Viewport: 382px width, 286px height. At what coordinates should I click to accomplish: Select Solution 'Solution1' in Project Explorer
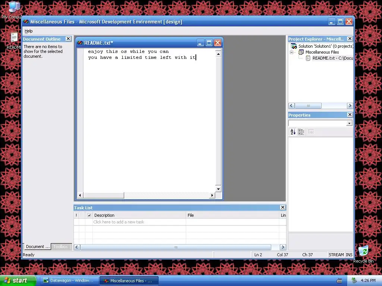326,46
